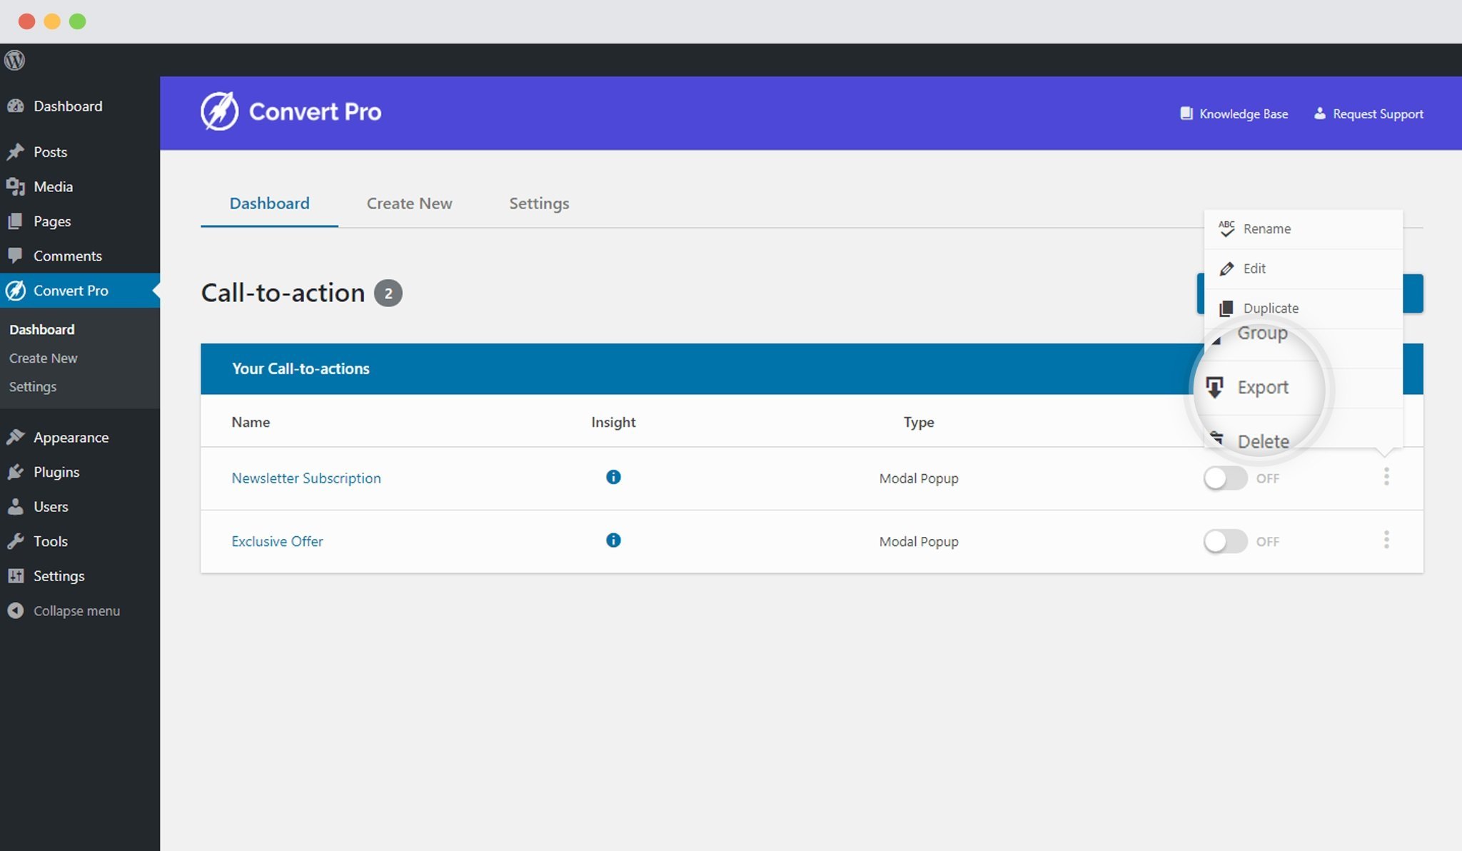
Task: Go to Posts in sidebar
Action: [x=50, y=151]
